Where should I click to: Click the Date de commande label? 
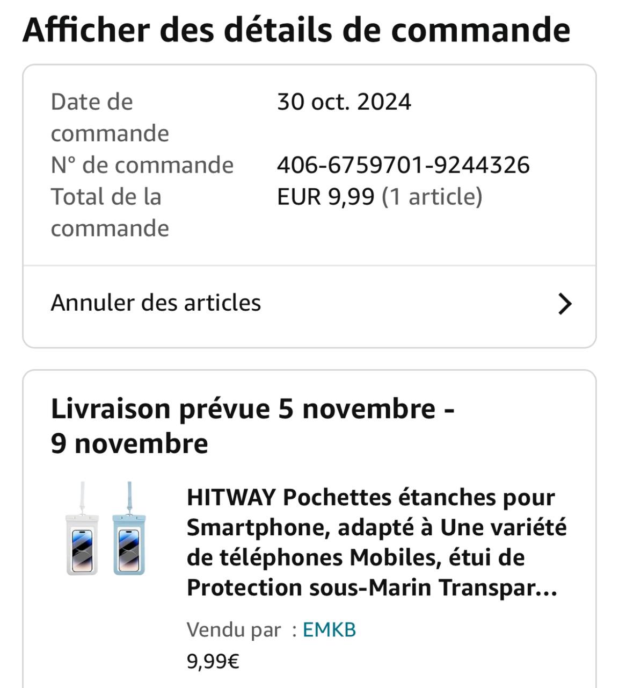coord(110,117)
